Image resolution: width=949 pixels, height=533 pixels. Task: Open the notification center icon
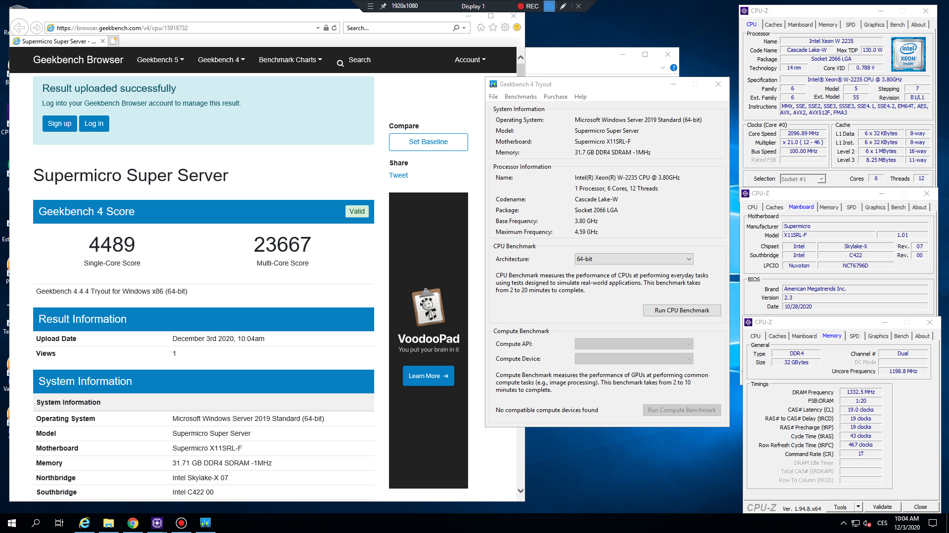(x=933, y=523)
